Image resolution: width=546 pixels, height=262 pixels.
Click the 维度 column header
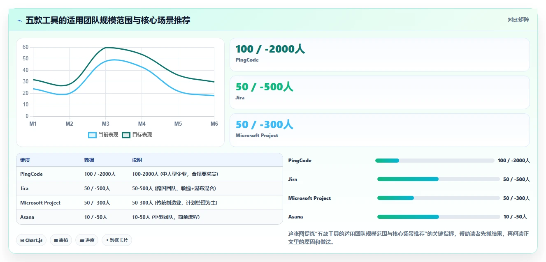click(25, 160)
